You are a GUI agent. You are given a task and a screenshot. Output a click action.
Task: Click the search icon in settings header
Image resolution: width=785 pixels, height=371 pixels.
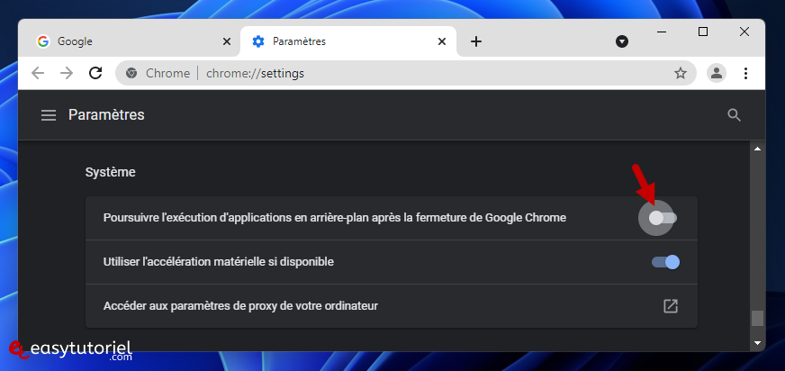click(734, 115)
